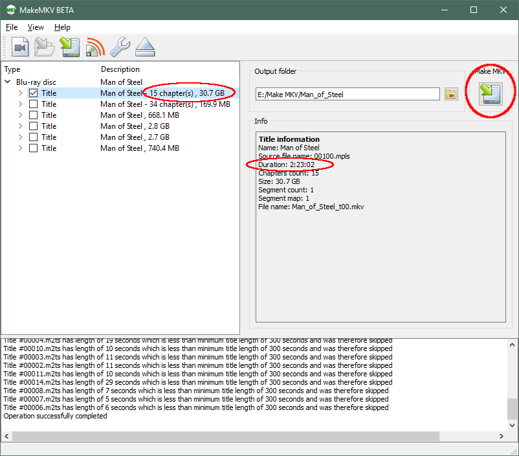Viewport: 519px width, 456px height.
Task: Open Preferences with the wrench icon
Action: pyautogui.click(x=120, y=47)
